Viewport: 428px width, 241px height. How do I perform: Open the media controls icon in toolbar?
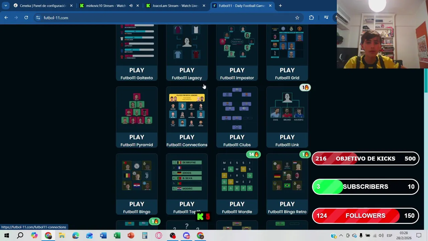pos(326,18)
